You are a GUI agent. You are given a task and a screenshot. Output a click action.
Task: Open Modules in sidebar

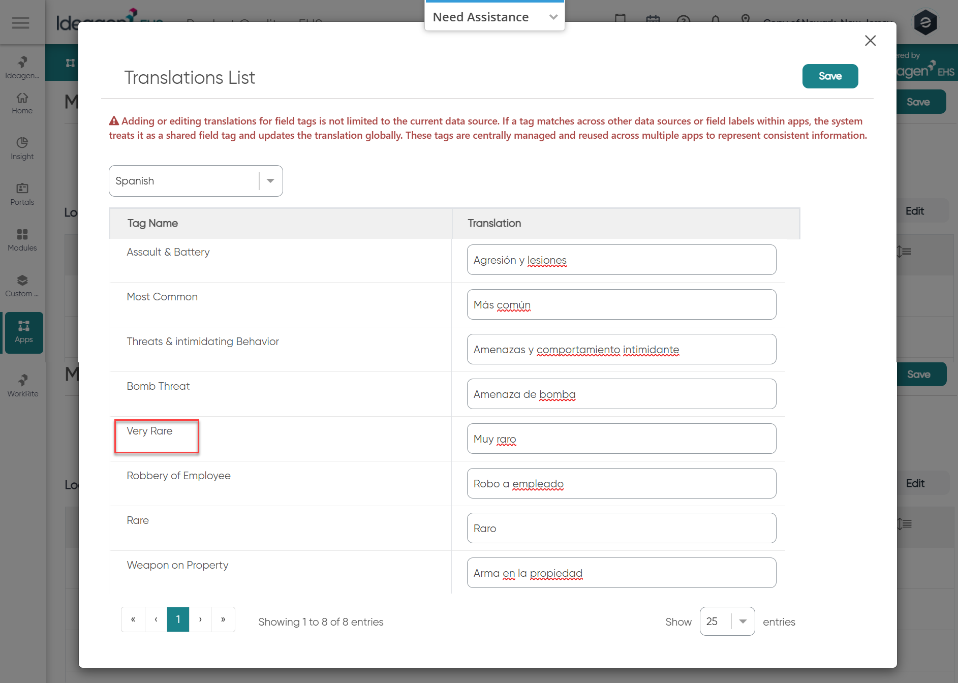click(22, 240)
